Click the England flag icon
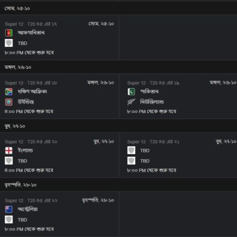The width and height of the screenshot is (237, 237). pos(9,151)
